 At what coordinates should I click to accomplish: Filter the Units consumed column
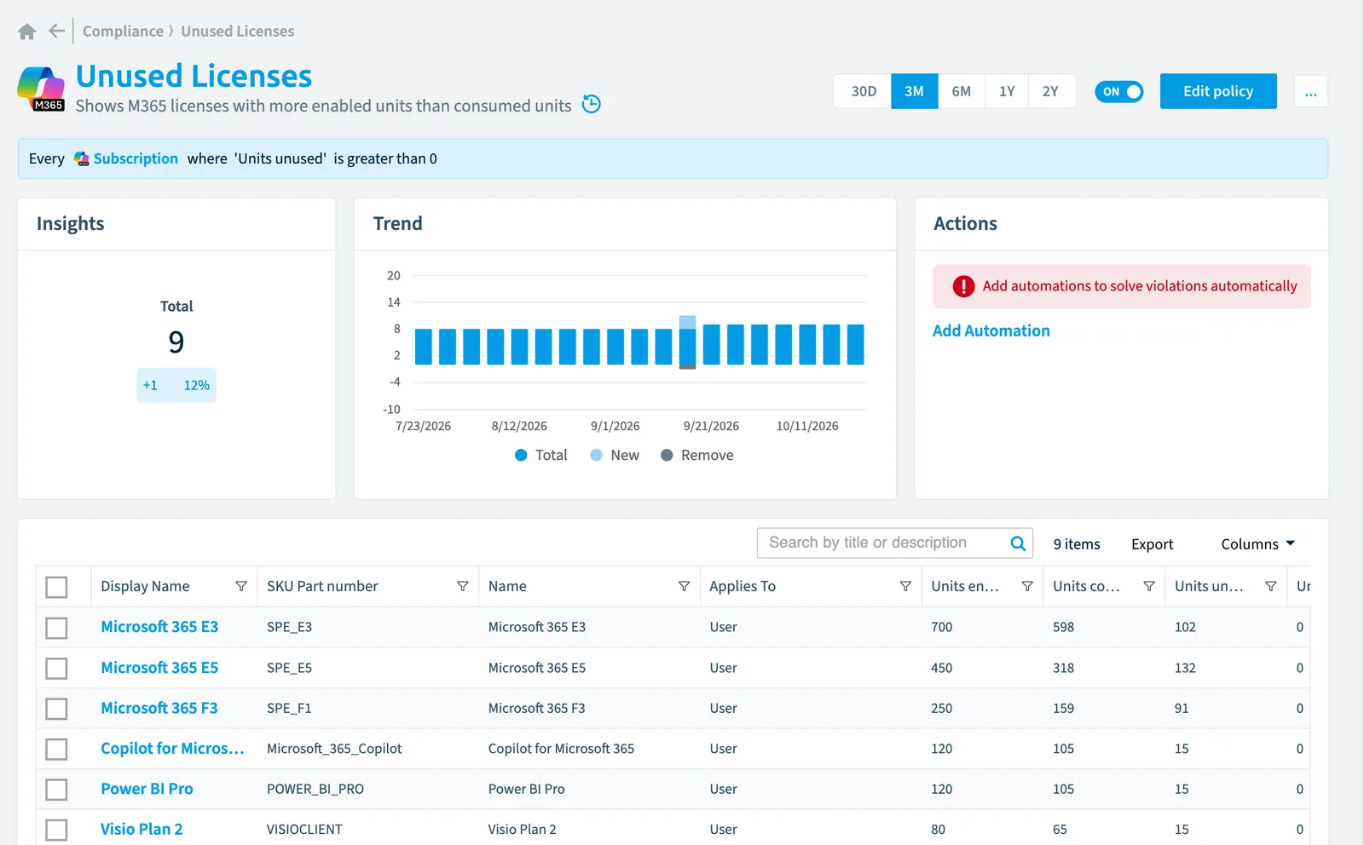(x=1149, y=586)
